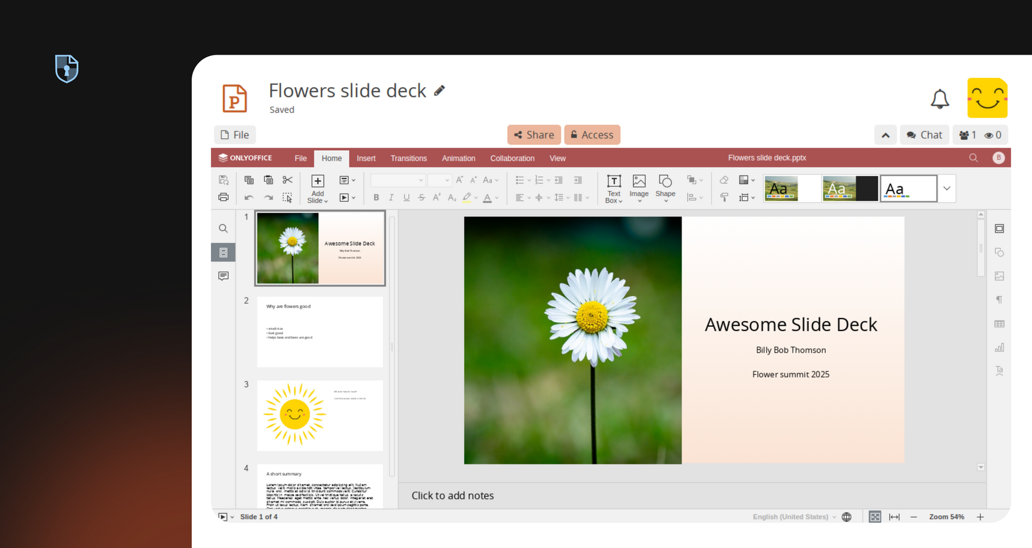1032x548 pixels.
Task: Click the Image insert icon
Action: 639,181
